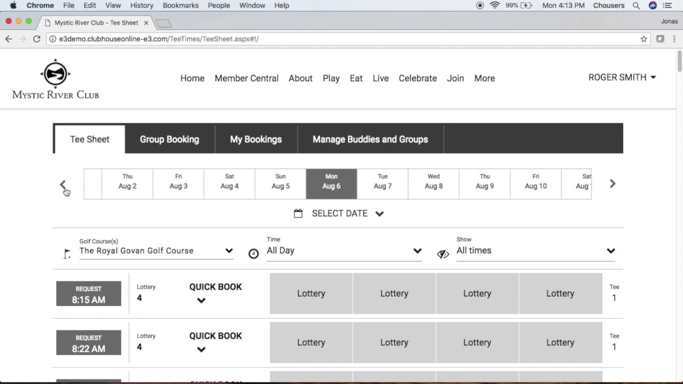Viewport: 683px width, 384px height.
Task: Open My Bookings tab
Action: coord(256,139)
